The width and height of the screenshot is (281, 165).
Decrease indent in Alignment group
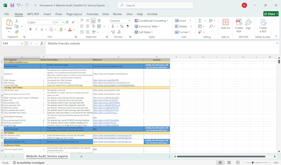click(82, 32)
